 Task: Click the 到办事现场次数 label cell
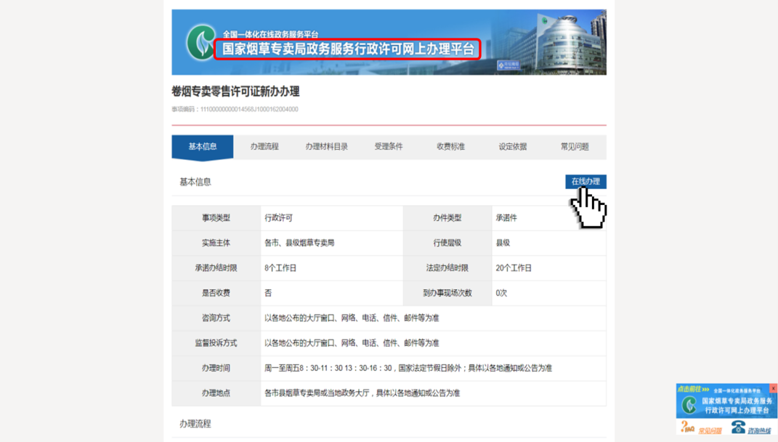(x=447, y=293)
